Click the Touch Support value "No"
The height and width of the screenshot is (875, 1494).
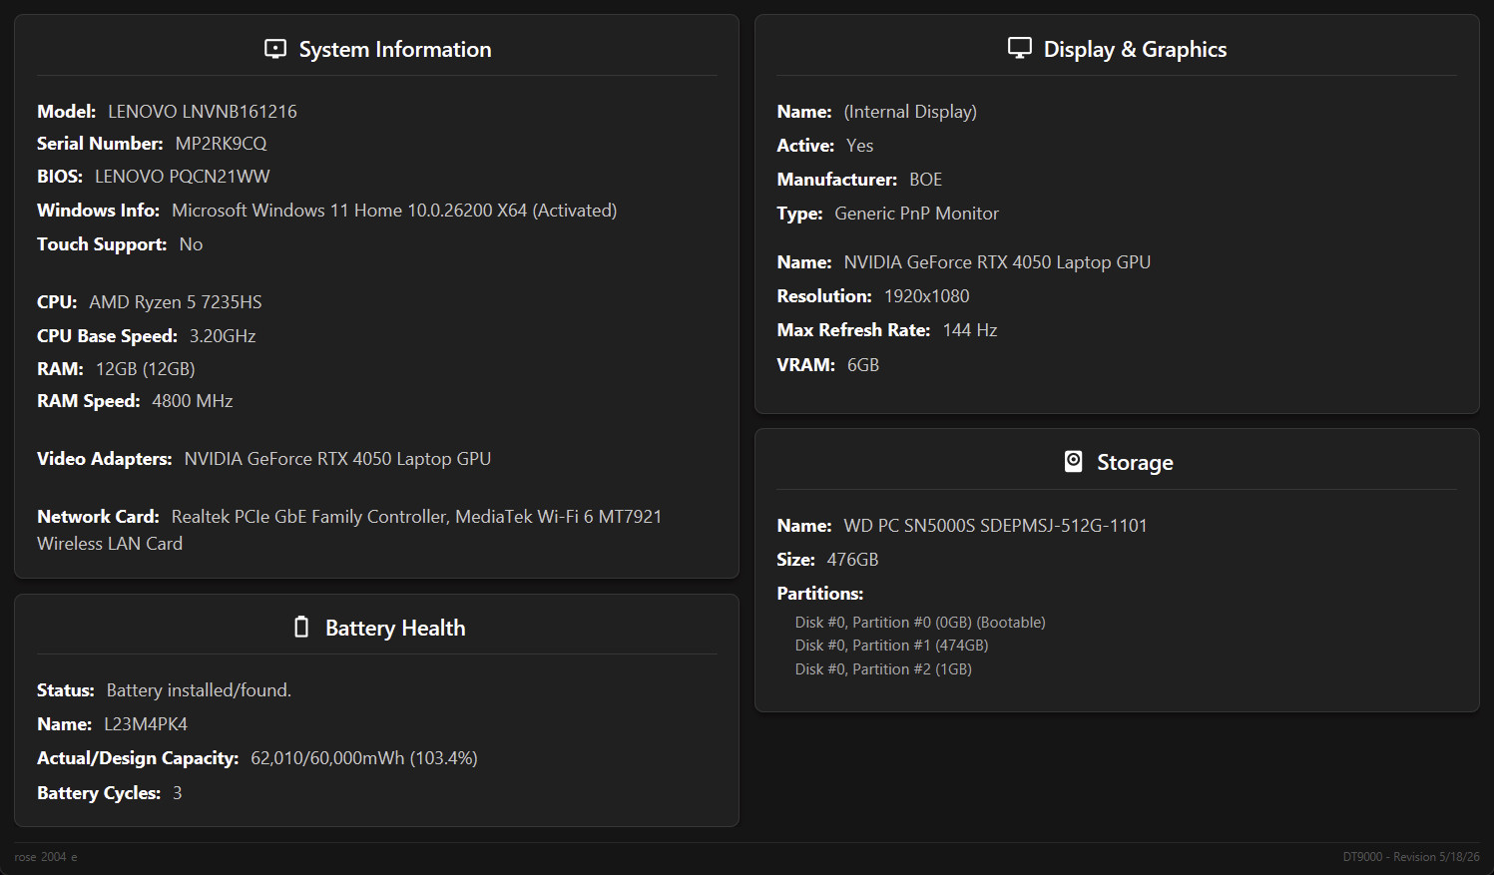click(191, 244)
